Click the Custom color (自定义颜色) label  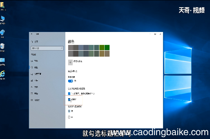[78, 61]
